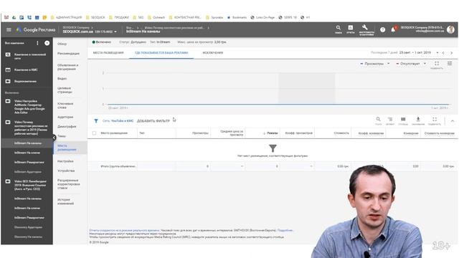
Task: Open chart adjust settings sliders icon
Action: [450, 64]
